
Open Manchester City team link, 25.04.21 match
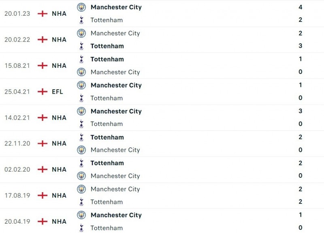(116, 85)
